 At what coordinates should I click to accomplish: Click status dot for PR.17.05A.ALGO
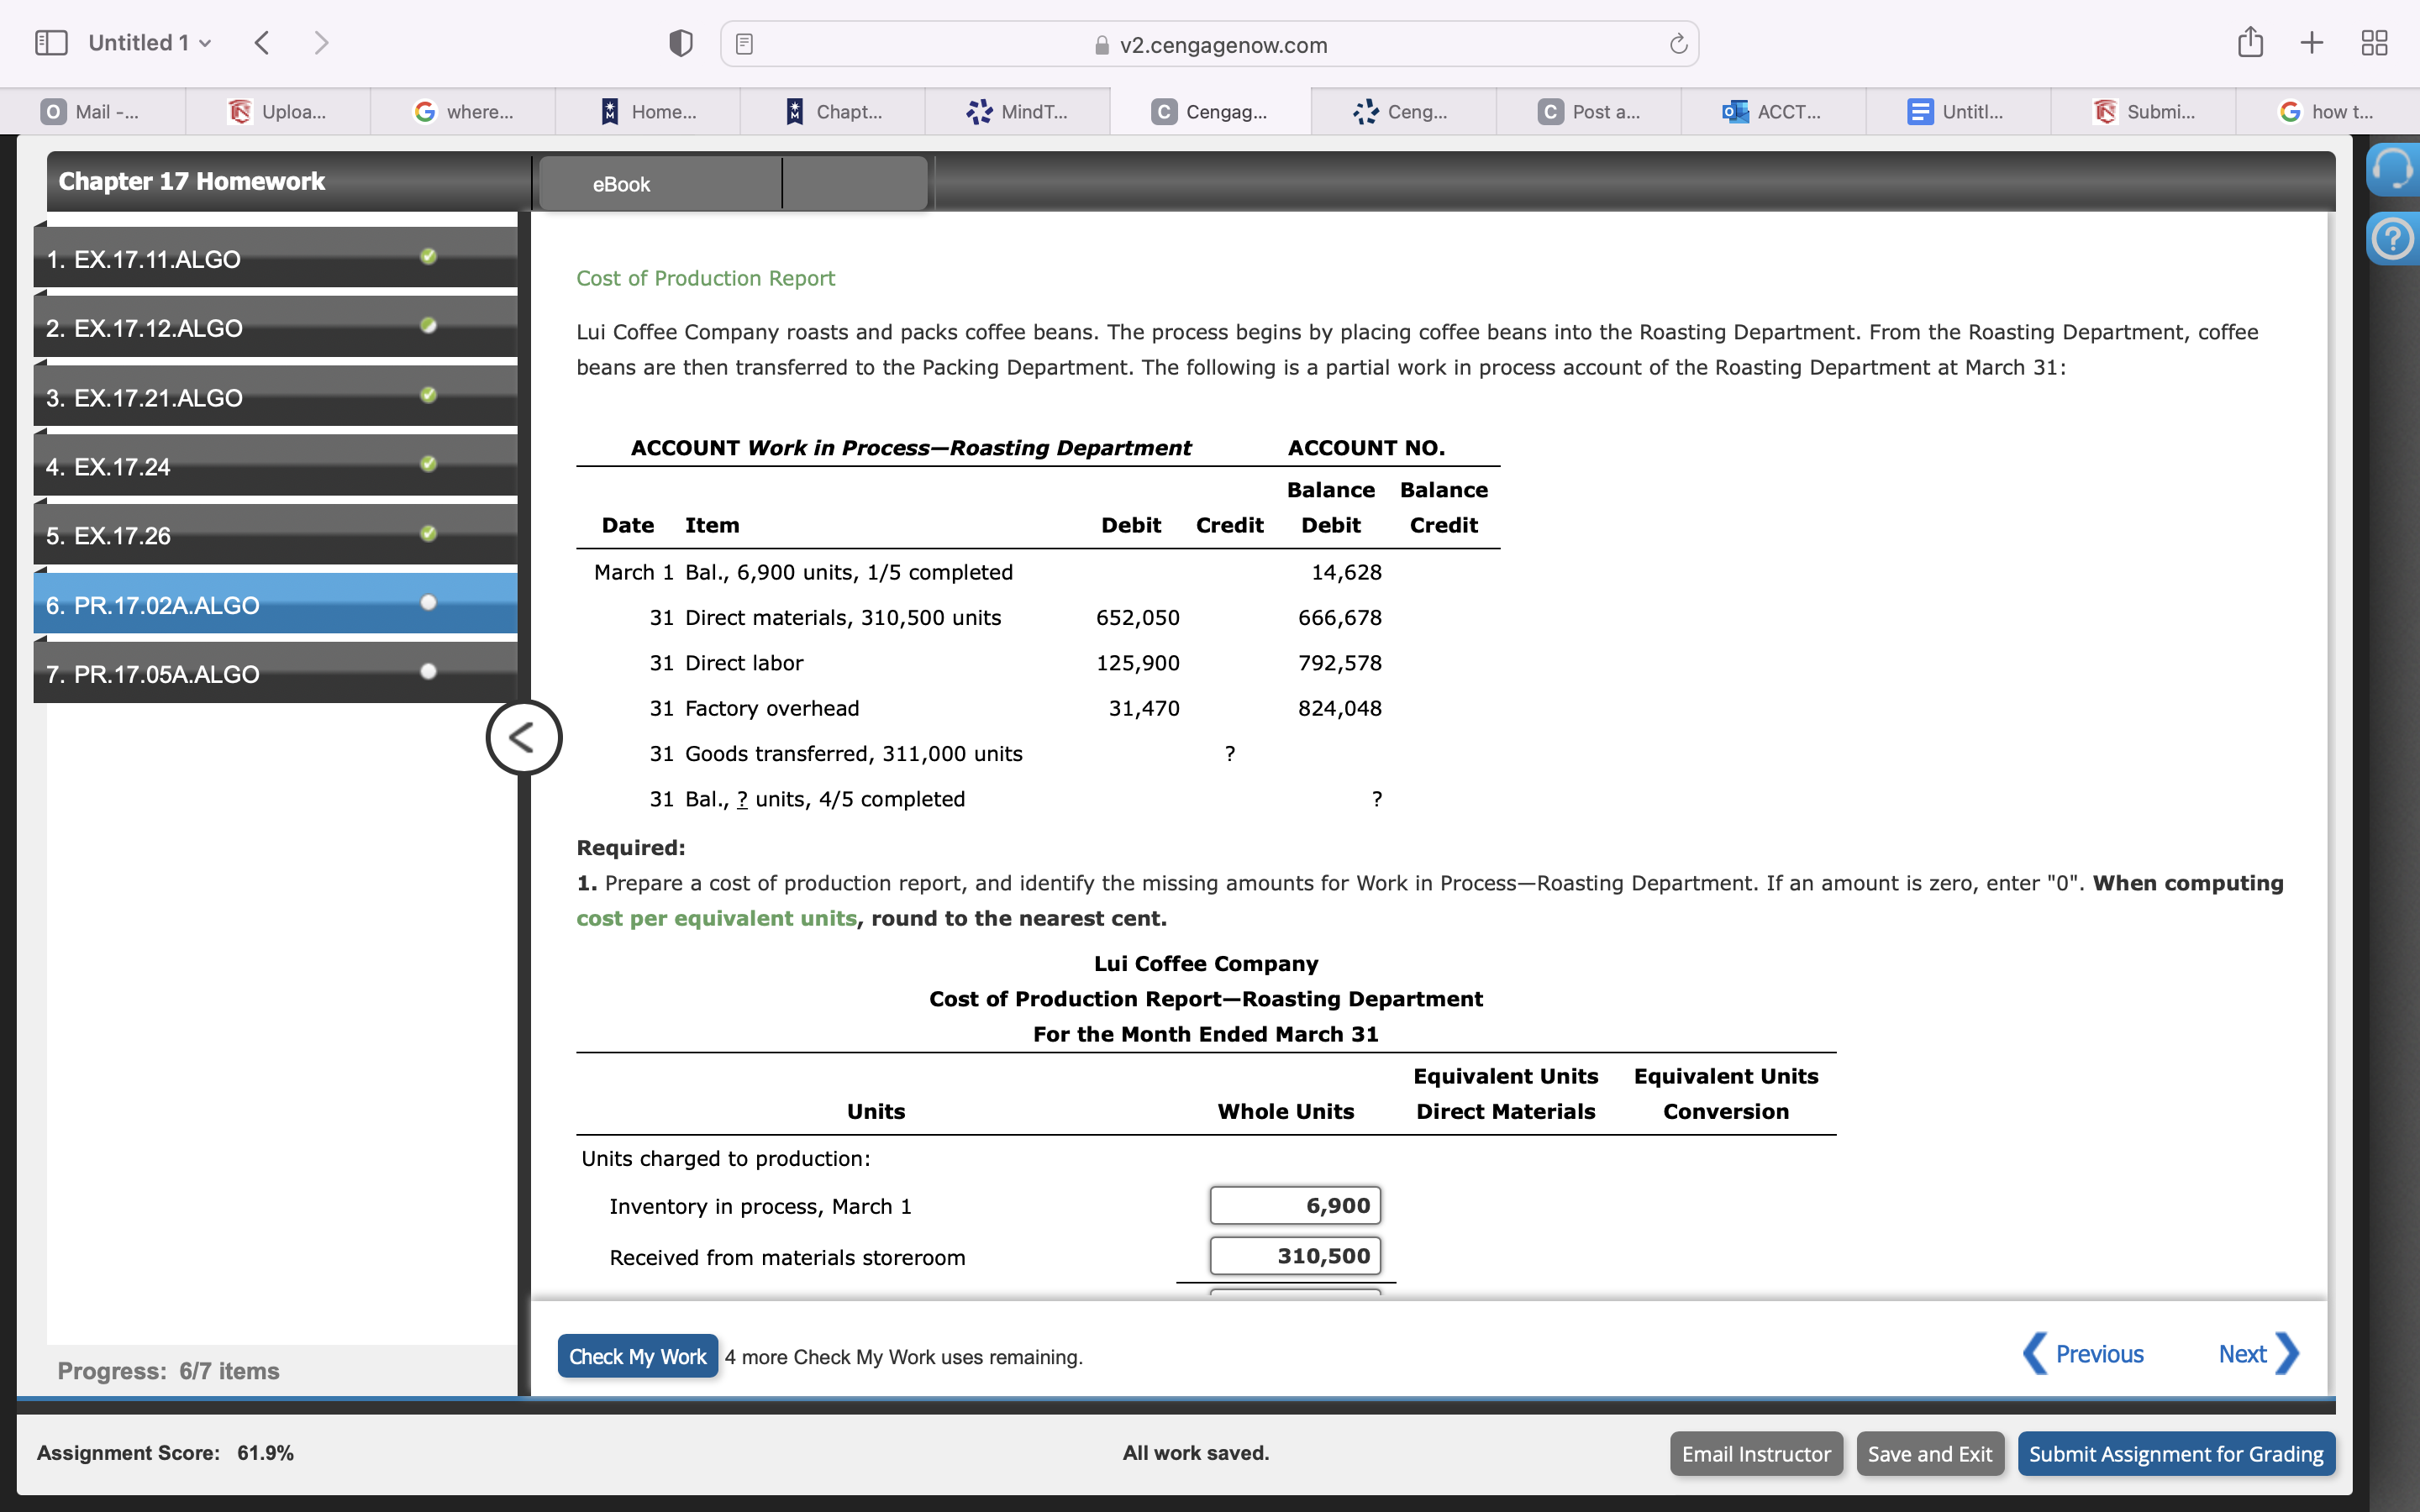(x=428, y=672)
